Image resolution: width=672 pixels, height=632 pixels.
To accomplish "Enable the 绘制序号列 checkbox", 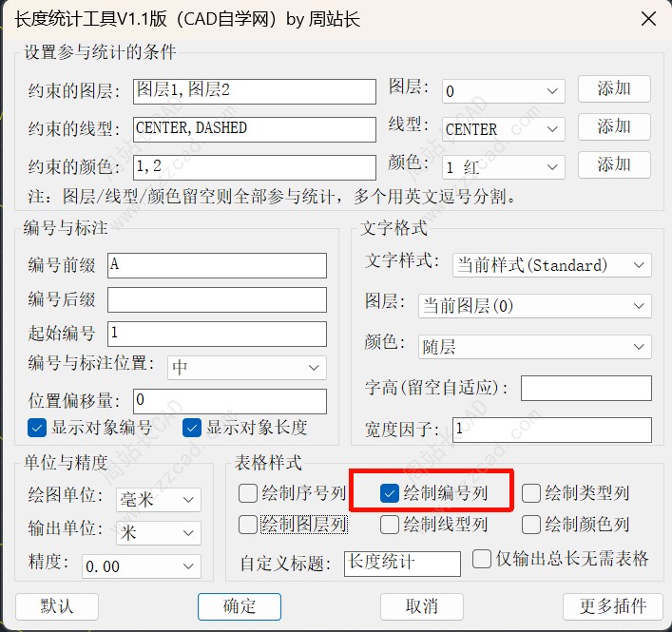I will tap(248, 493).
